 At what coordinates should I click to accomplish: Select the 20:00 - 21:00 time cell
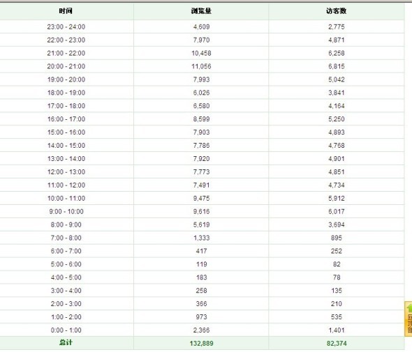(x=66, y=66)
